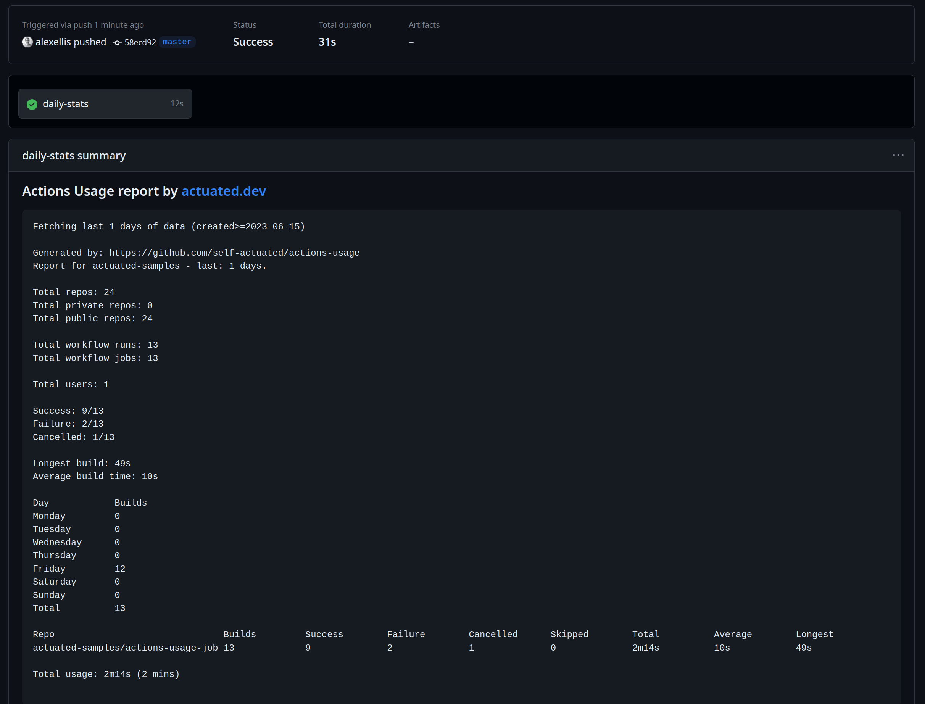Click actuated-samples/actions-usage-job repo row
The width and height of the screenshot is (925, 704).
click(125, 648)
